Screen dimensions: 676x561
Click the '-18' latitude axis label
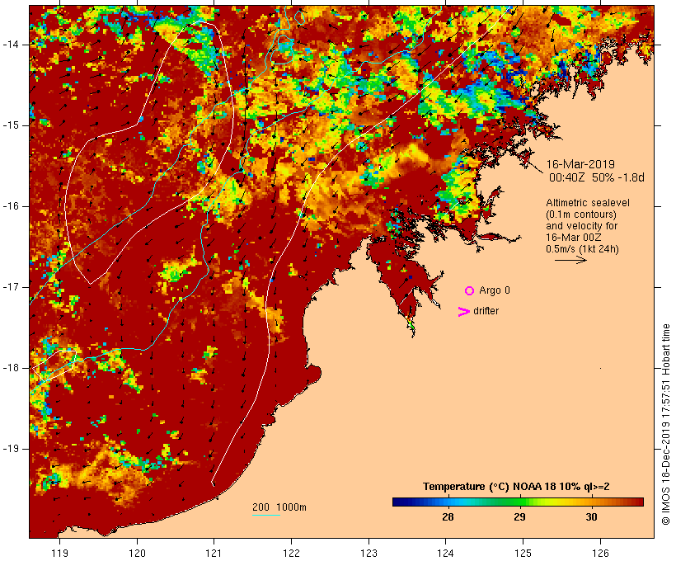point(11,368)
